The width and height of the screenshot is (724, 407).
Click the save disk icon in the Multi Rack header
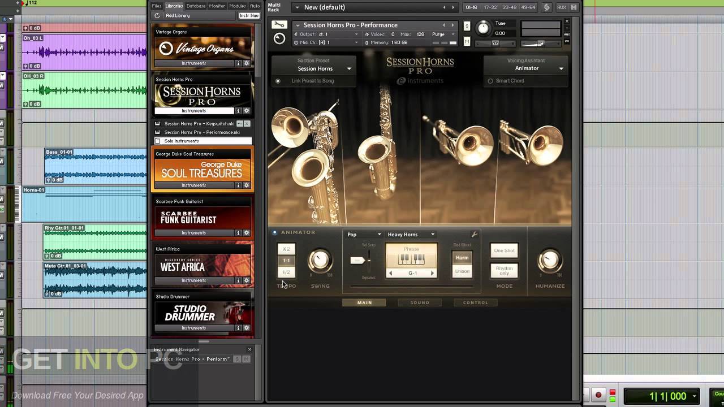coord(575,7)
